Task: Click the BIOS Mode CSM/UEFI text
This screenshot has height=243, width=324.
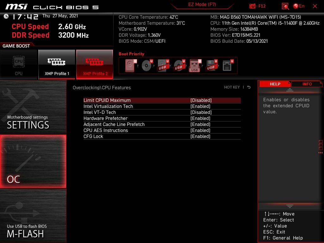Action: pyautogui.click(x=142, y=41)
